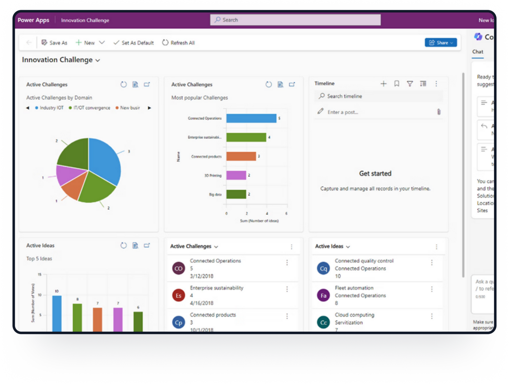Click the timeline bookmark icon
The height and width of the screenshot is (384, 509).
[x=397, y=83]
